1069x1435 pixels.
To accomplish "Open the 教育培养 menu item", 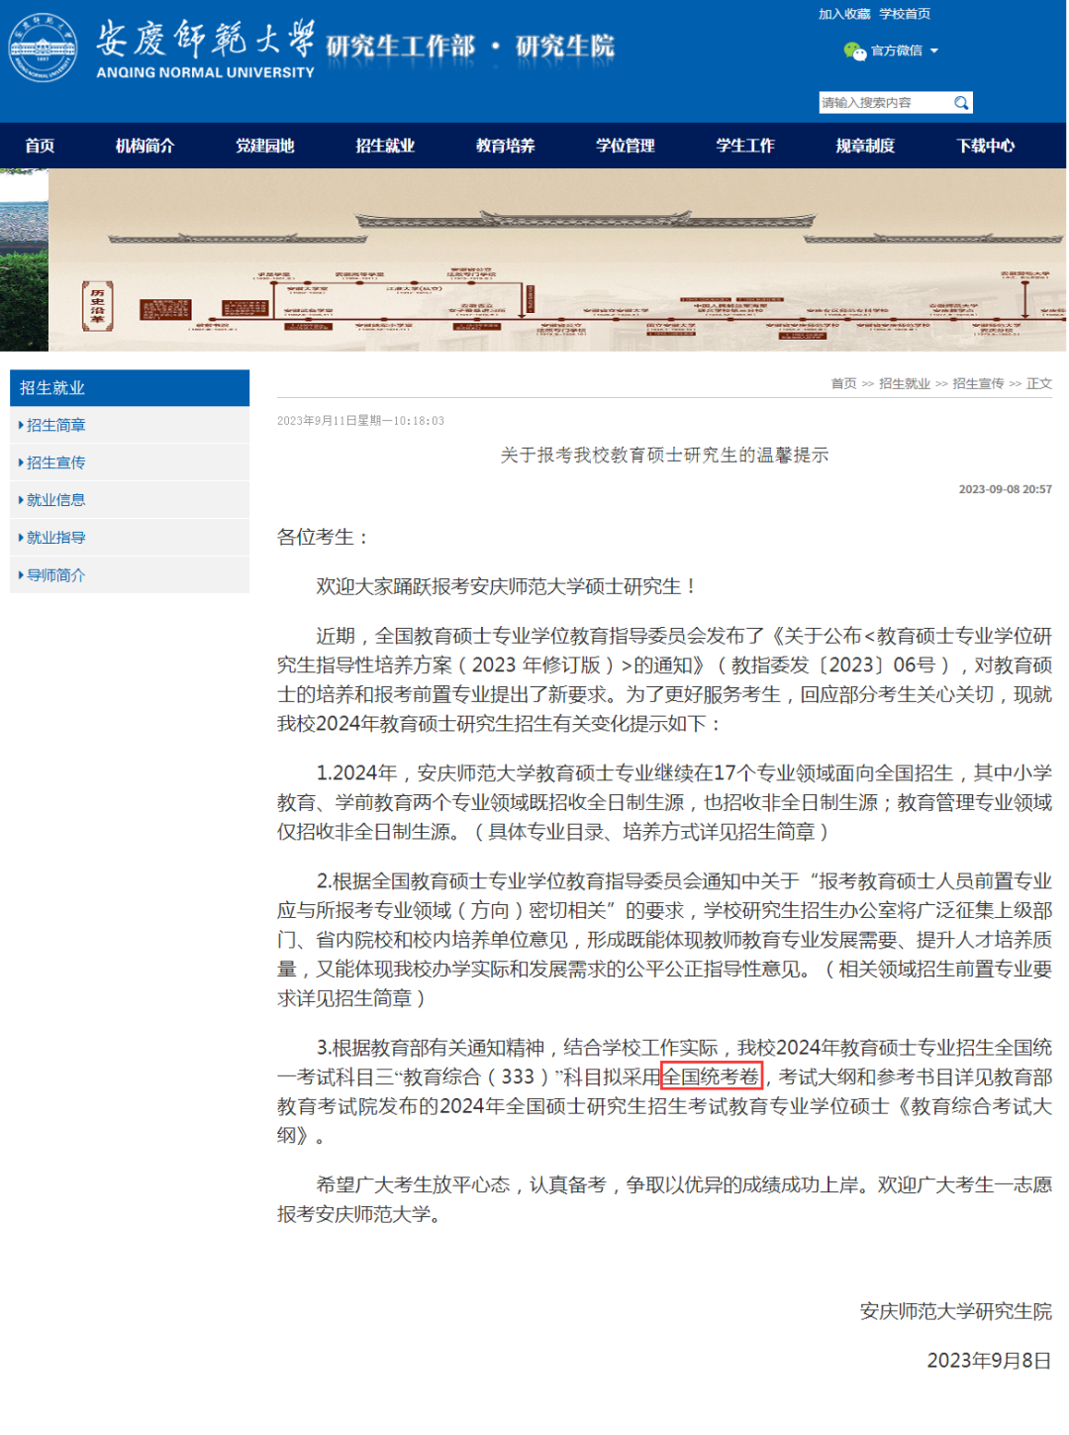I will point(505,146).
